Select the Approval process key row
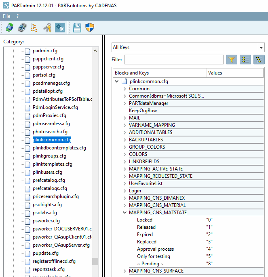Viewport: 268px width, 277px height. [x=155, y=249]
